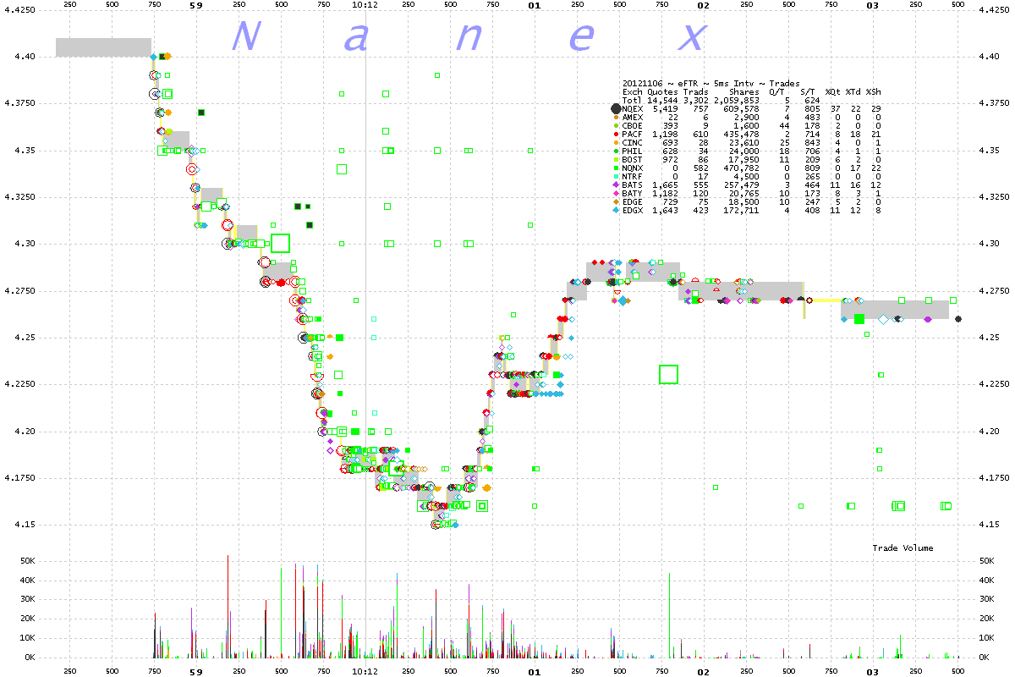Image resolution: width=1015 pixels, height=677 pixels.
Task: Click the 'NTRF' exchange label
Action: pos(632,176)
